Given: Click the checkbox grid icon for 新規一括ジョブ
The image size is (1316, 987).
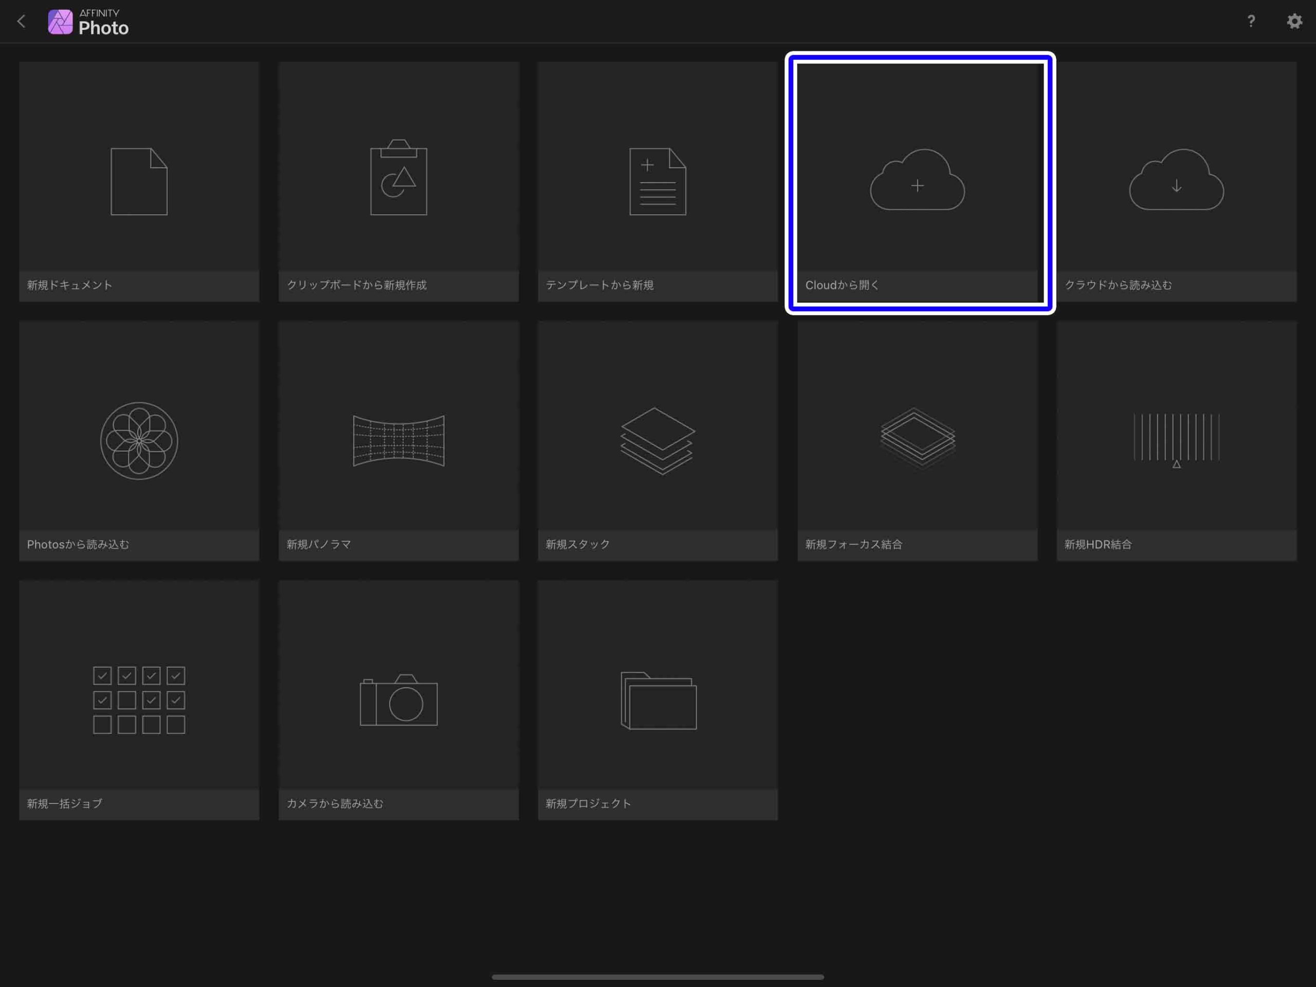Looking at the screenshot, I should [x=139, y=700].
